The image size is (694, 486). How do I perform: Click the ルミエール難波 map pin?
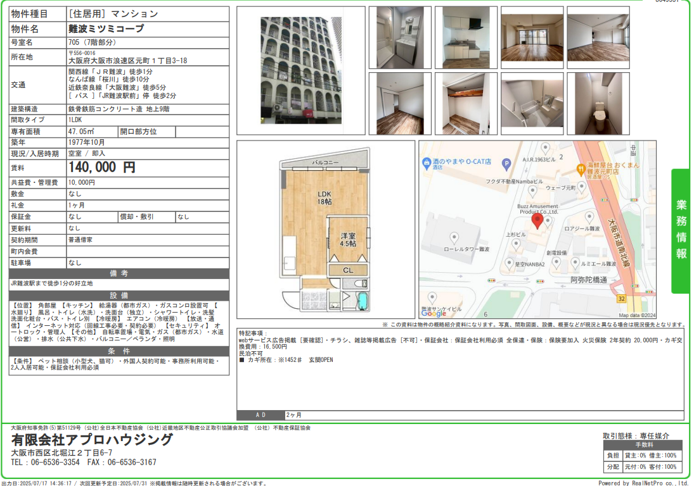pos(574,262)
